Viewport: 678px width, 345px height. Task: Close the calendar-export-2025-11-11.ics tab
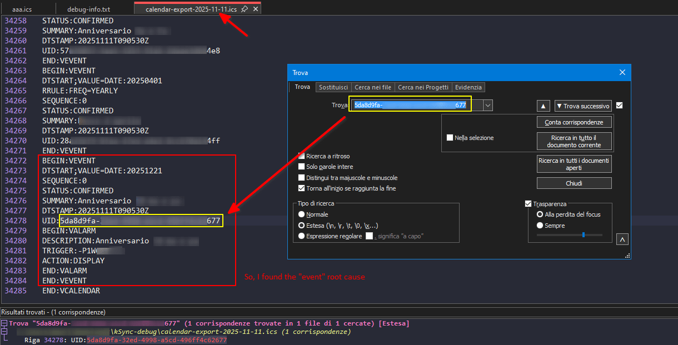(255, 9)
